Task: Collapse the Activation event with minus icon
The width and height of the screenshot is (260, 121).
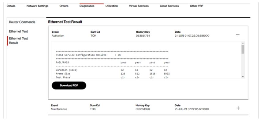Action: coord(238,35)
